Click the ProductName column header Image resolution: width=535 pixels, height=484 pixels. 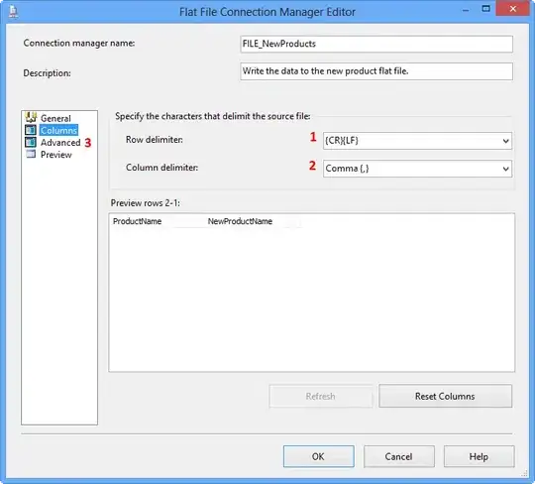tap(137, 221)
